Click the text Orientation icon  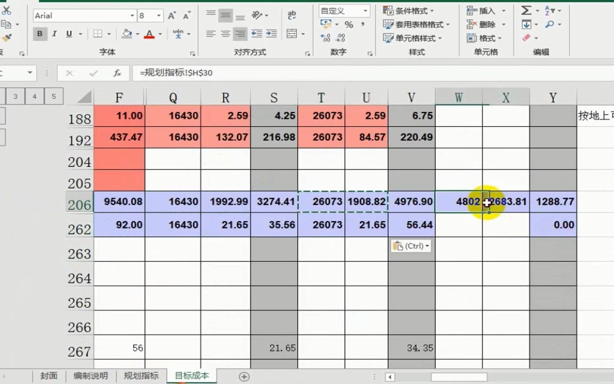[x=257, y=15]
